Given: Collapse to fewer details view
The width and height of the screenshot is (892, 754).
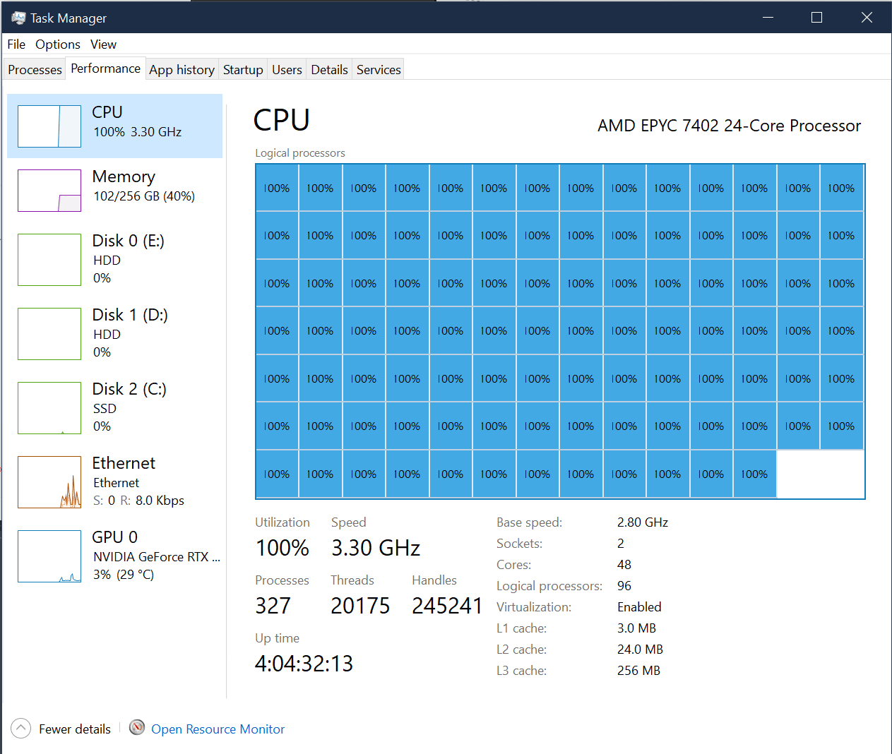Looking at the screenshot, I should point(74,728).
